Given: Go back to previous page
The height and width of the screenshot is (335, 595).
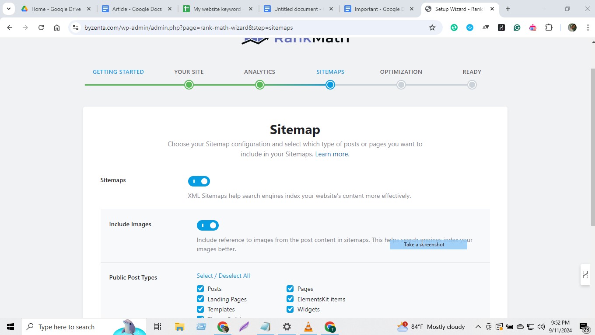Looking at the screenshot, I should [10, 28].
